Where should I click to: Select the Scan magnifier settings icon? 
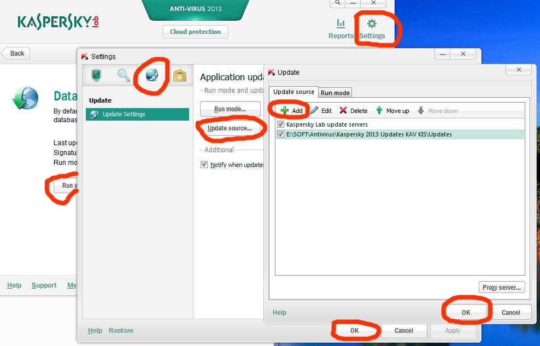point(124,75)
